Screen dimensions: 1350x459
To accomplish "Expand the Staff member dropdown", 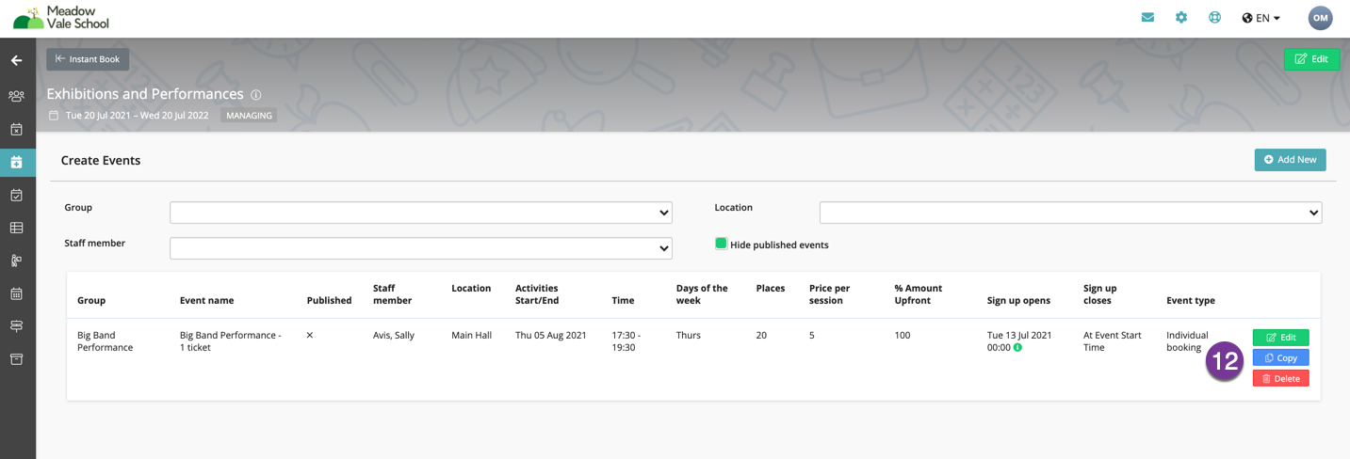I will pos(421,248).
